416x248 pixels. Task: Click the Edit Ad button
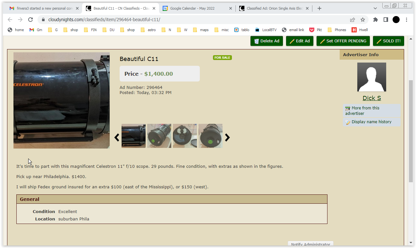[x=300, y=41]
